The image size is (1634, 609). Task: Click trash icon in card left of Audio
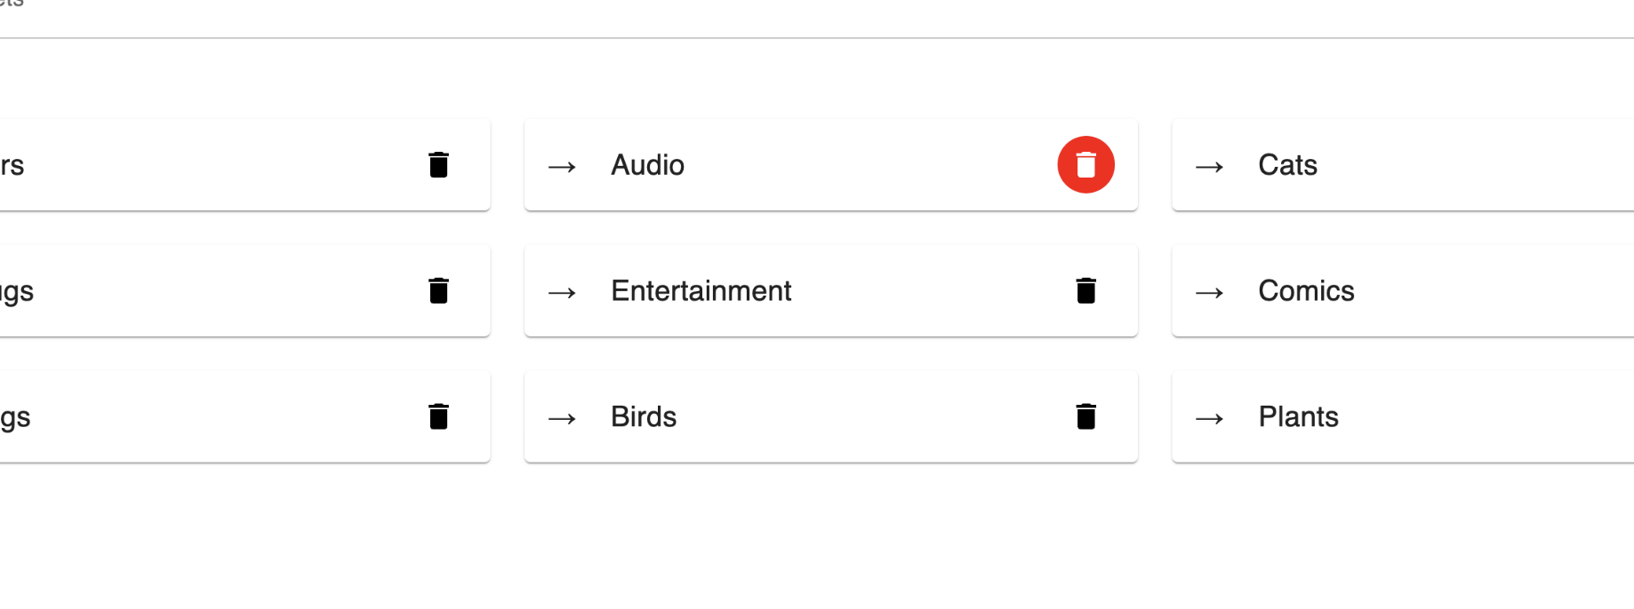tap(438, 165)
